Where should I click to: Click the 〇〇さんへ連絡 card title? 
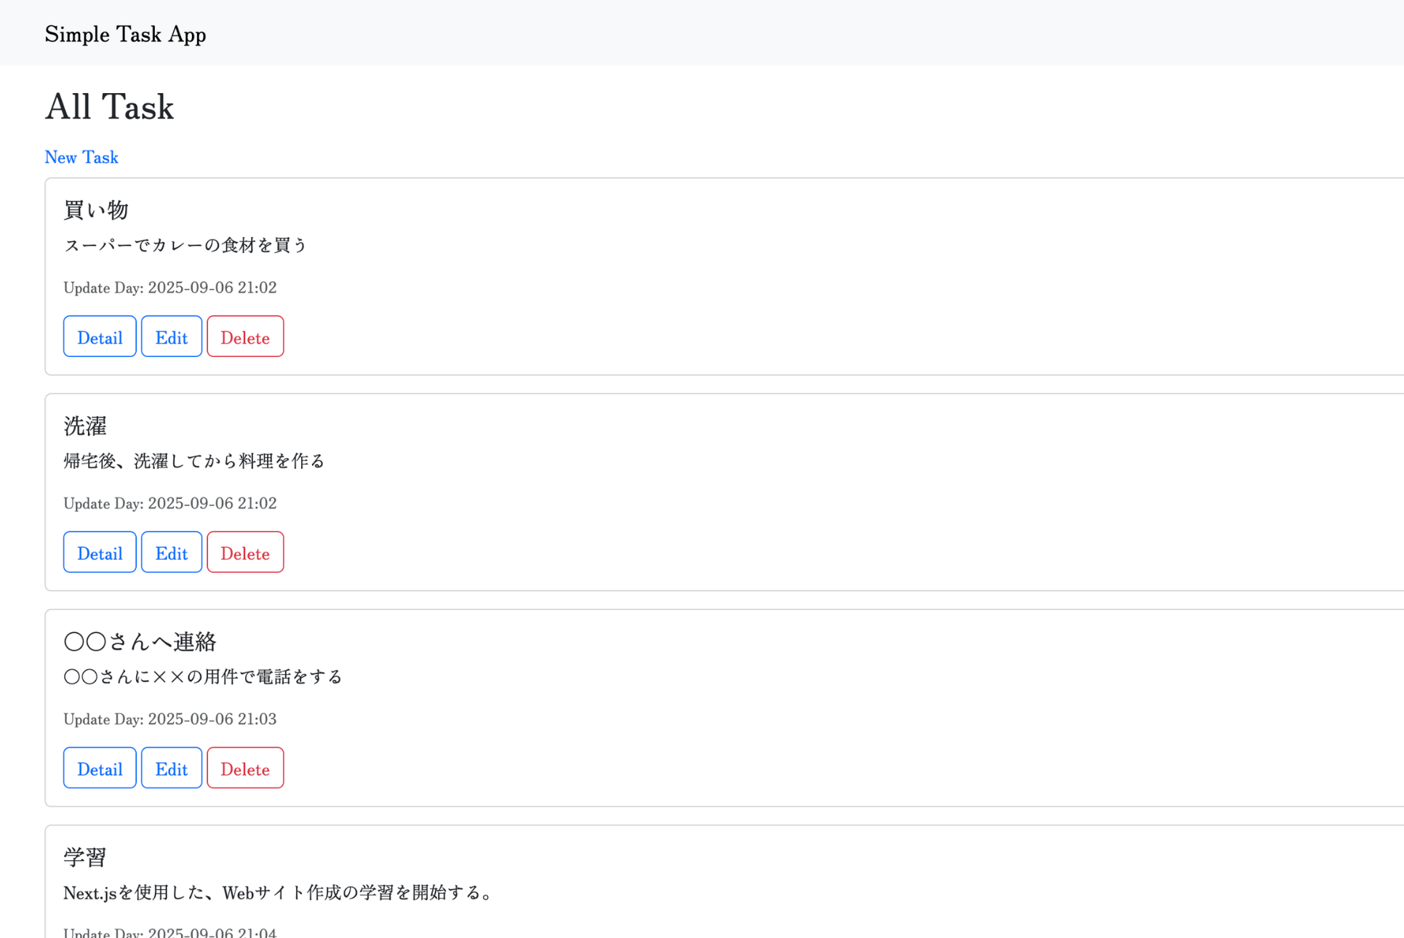point(140,641)
